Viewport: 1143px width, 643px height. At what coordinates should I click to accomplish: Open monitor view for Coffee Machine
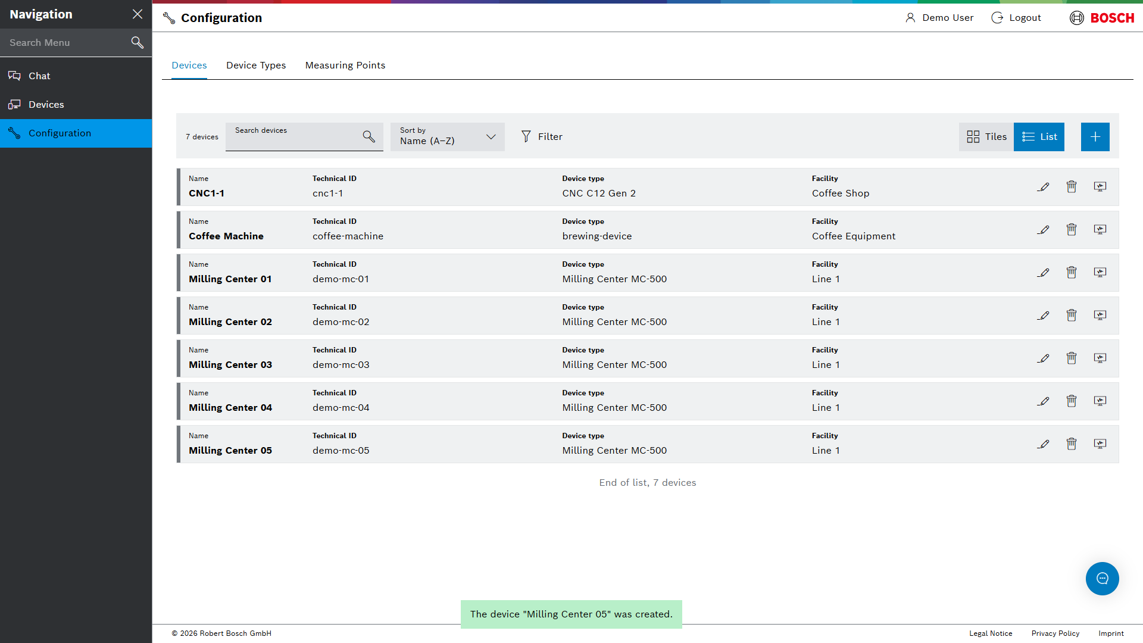1100,230
